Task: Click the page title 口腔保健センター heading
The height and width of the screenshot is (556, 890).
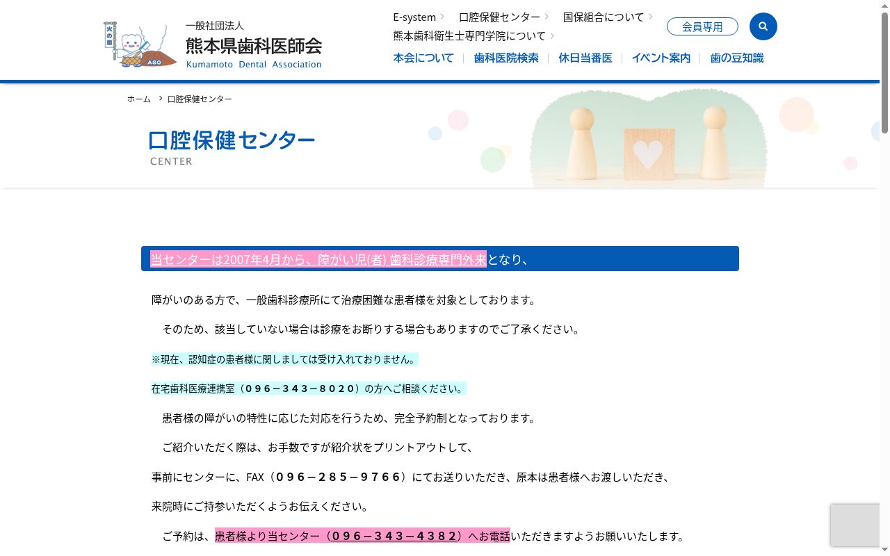Action: coord(232,140)
